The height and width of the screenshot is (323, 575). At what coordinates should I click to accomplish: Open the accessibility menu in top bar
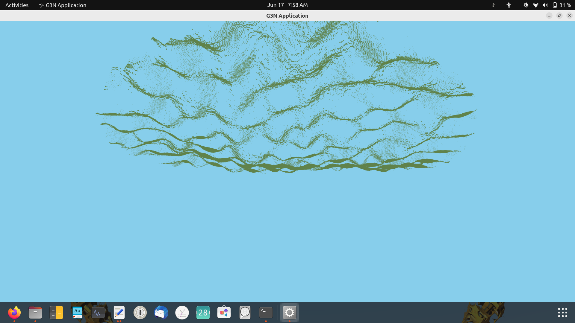coord(509,5)
